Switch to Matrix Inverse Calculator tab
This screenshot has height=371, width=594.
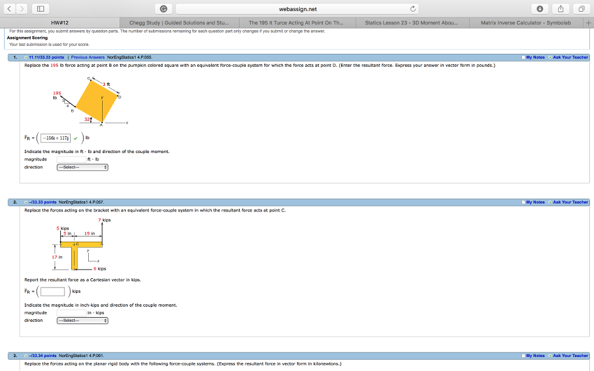click(x=526, y=23)
